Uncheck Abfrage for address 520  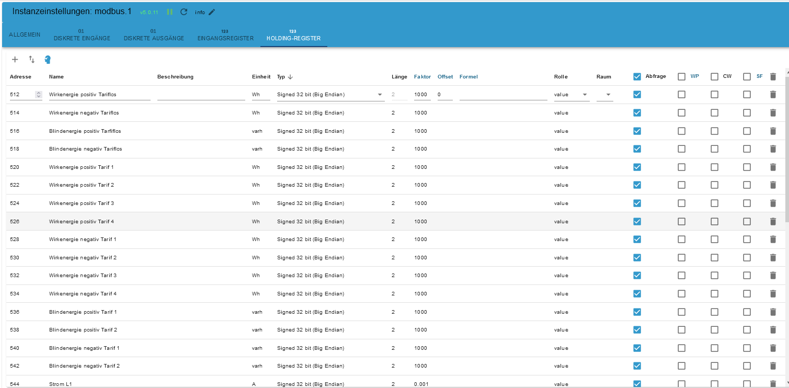637,167
